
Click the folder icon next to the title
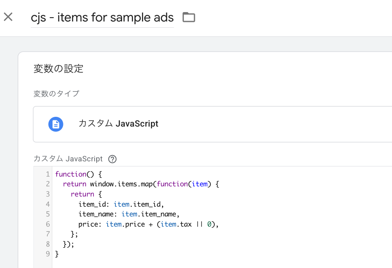(x=189, y=17)
